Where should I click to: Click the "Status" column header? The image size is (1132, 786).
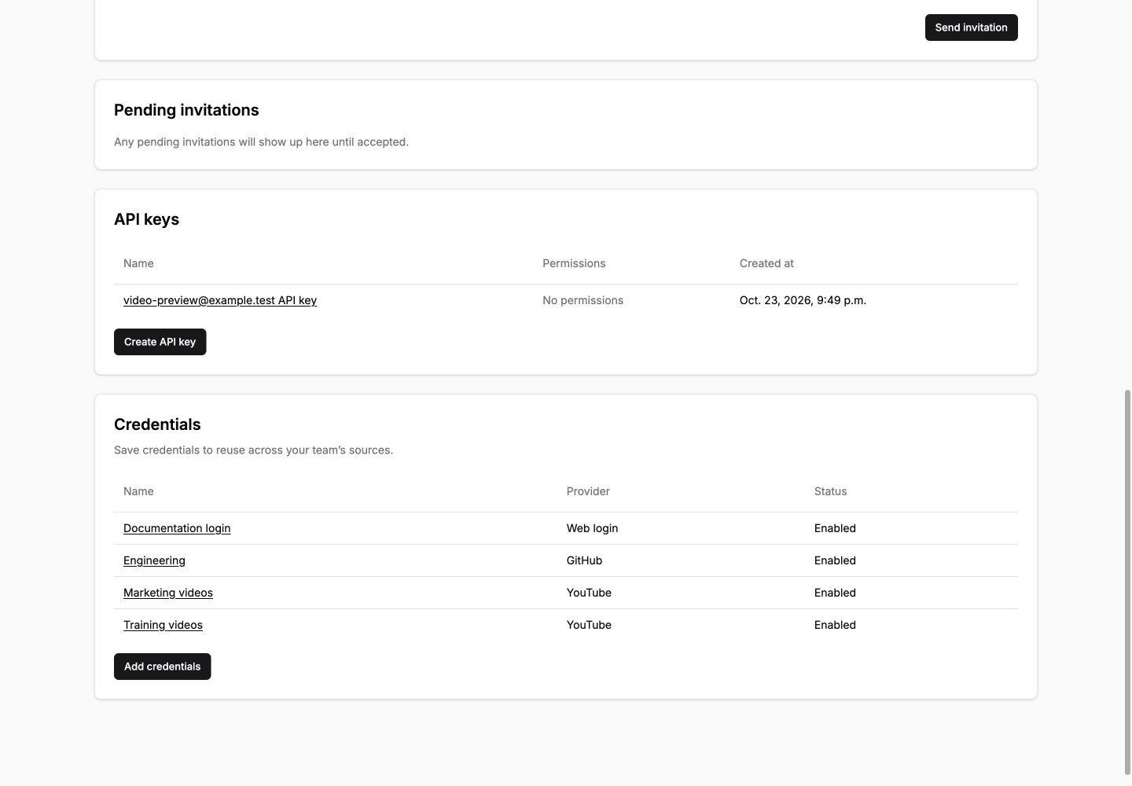(x=830, y=491)
